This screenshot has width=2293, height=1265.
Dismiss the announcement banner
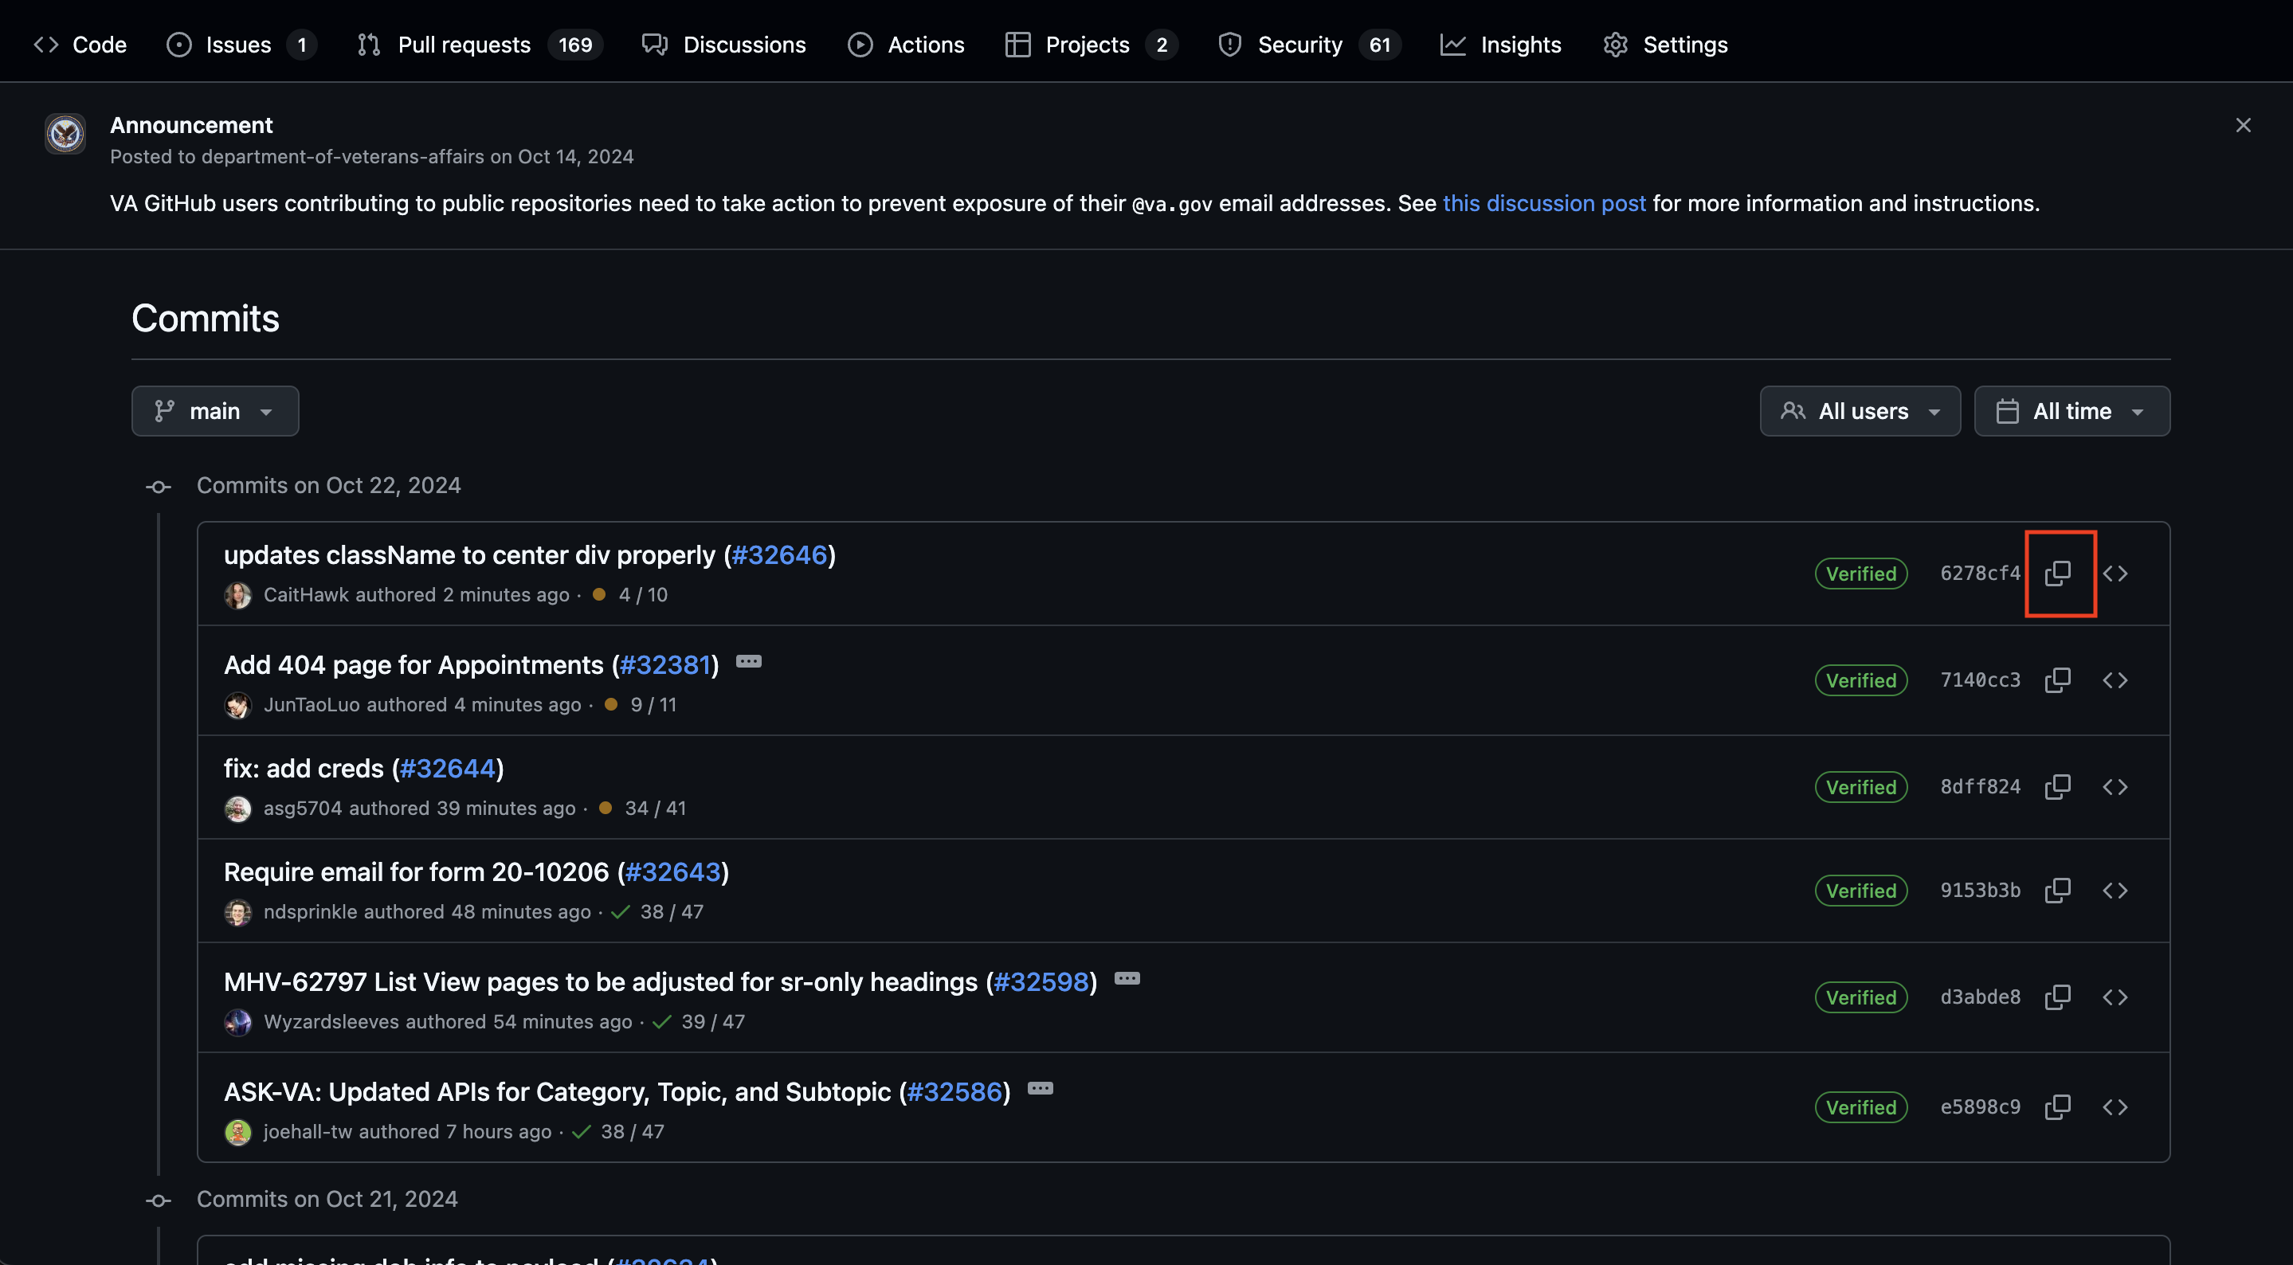[x=2243, y=124]
